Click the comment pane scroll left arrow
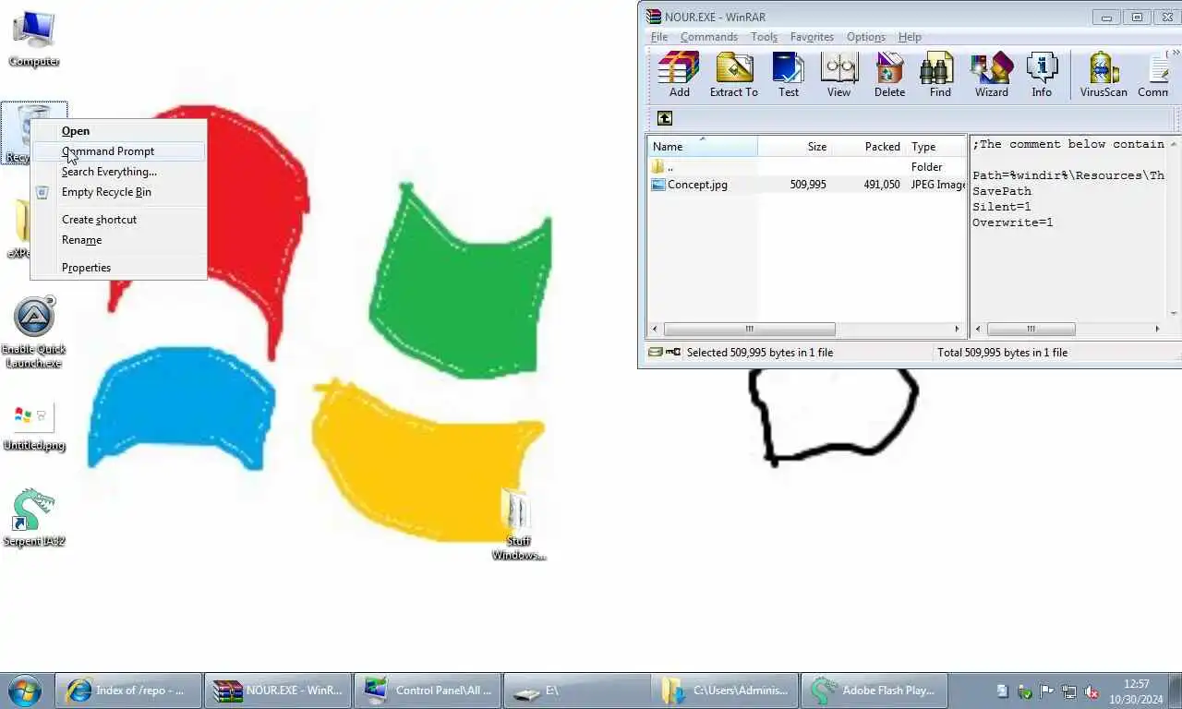The width and height of the screenshot is (1182, 709). [x=979, y=329]
